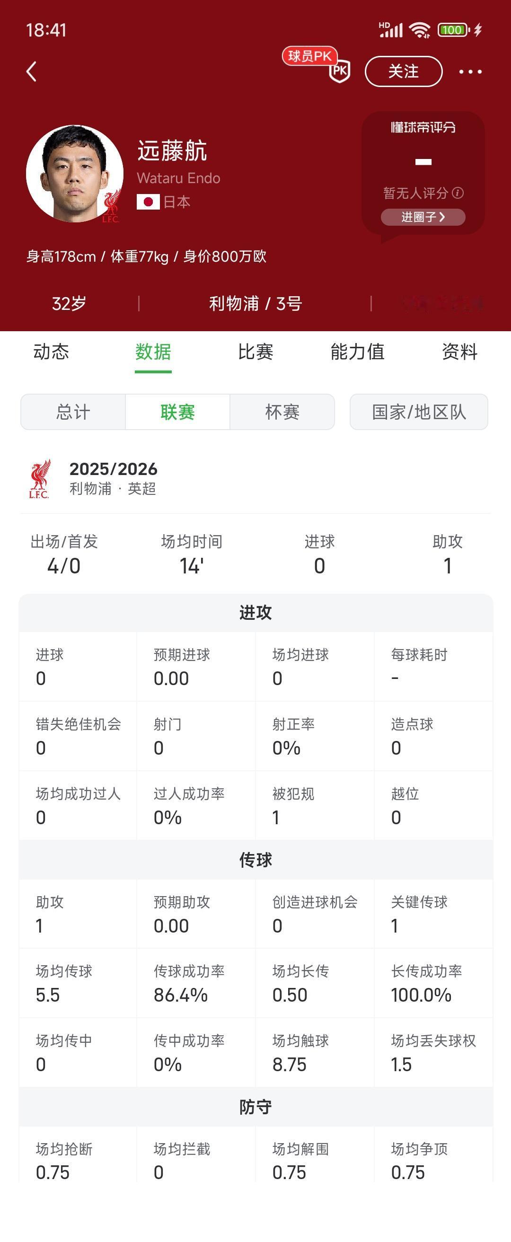Viewport: 511px width, 1242px height.
Task: Switch to the 动态 tab
Action: [51, 352]
